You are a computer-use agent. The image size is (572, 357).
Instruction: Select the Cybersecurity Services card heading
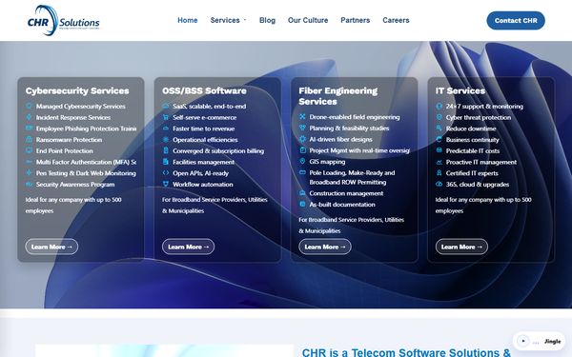[x=77, y=90]
